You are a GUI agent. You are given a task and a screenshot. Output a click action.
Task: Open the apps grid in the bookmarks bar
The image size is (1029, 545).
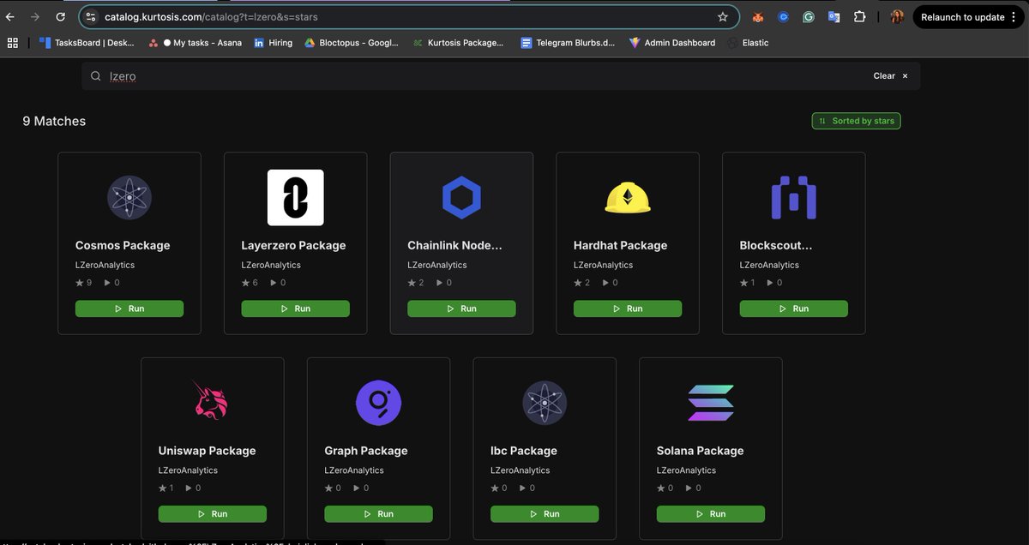coord(12,43)
